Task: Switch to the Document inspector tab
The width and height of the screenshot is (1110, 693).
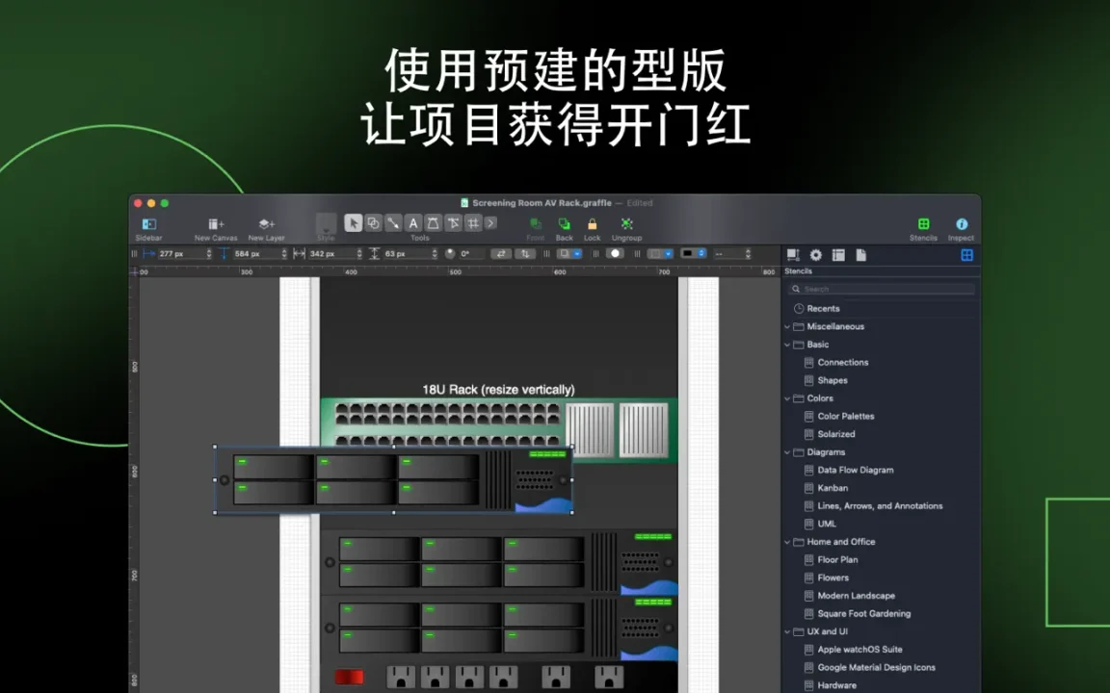Action: click(860, 255)
